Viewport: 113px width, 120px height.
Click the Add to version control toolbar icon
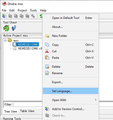[x=4, y=16]
